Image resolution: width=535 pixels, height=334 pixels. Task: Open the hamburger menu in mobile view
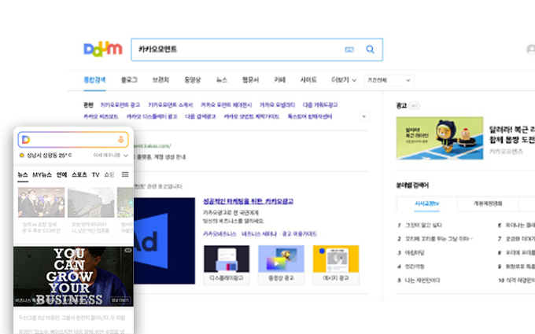coord(125,174)
